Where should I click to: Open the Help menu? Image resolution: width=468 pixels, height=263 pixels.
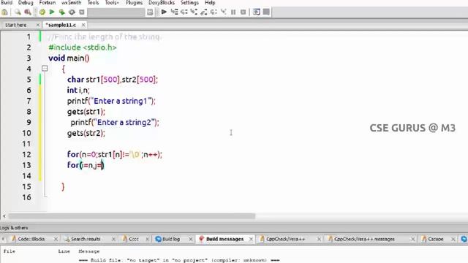[x=210, y=3]
